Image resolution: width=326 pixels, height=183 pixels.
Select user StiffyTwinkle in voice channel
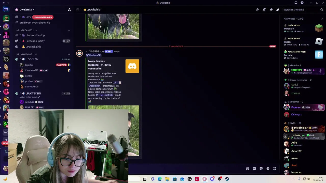point(32,87)
